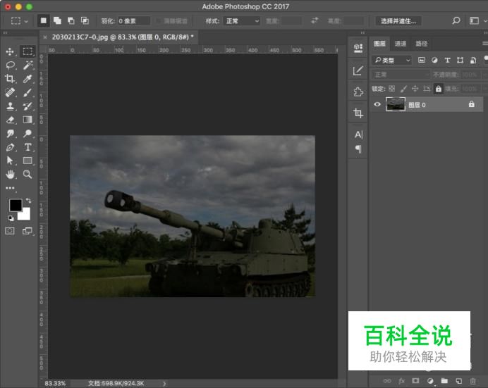488x388 pixels.
Task: Click the 选择并遮住 button
Action: click(x=398, y=21)
